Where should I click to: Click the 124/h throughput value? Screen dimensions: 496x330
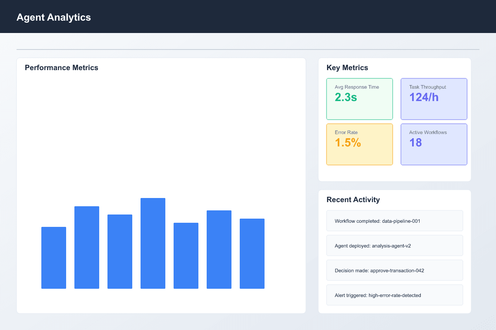[x=423, y=97]
